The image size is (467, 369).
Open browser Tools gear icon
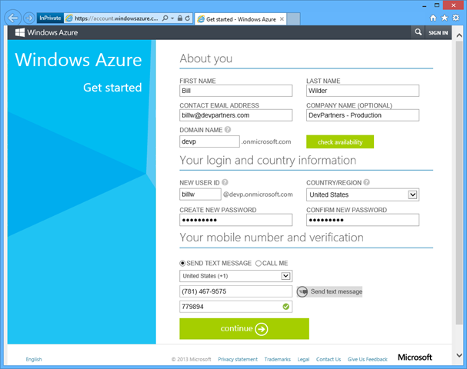455,17
